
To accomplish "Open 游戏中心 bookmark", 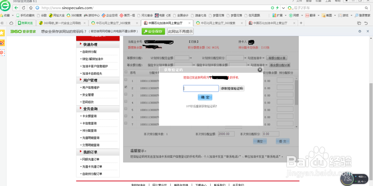I will click(x=92, y=15).
